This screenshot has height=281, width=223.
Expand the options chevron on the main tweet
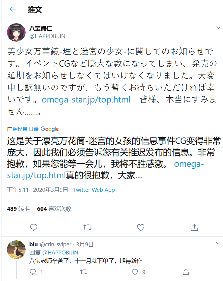click(218, 27)
